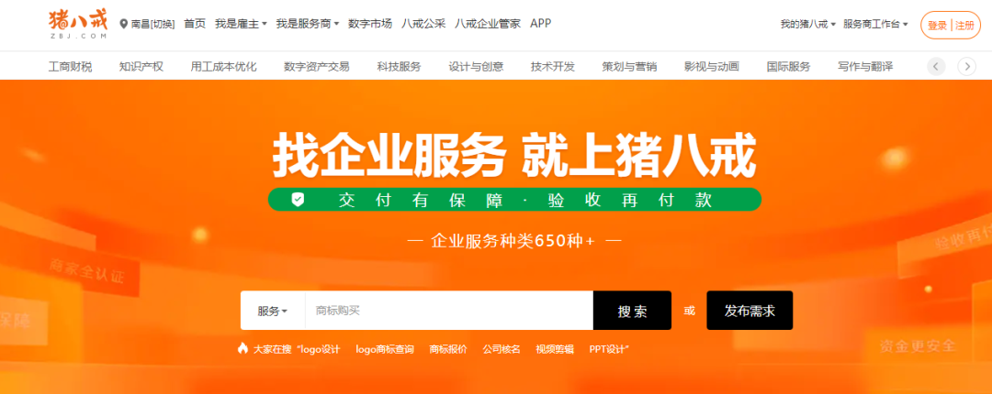Viewport: 992px width, 394px height.
Task: Search the hot term logo商标查询
Action: (x=385, y=349)
